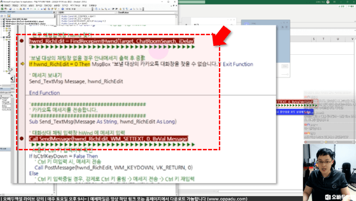The image size is (356, 201).
Task: Click the Redo icon in VBA toolbar
Action: (31, 9)
